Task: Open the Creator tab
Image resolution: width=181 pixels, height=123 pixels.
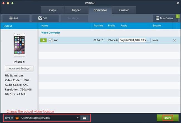Action: point(124,10)
